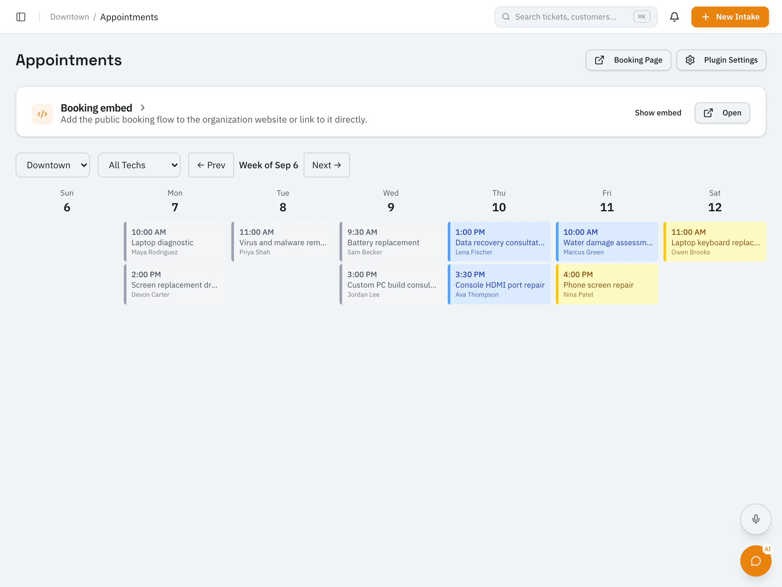This screenshot has width=782, height=587.
Task: Click the Thu 10 day header
Action: coord(499,201)
